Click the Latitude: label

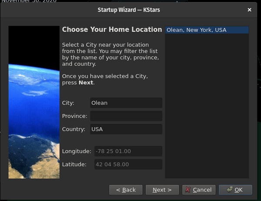pos(74,165)
